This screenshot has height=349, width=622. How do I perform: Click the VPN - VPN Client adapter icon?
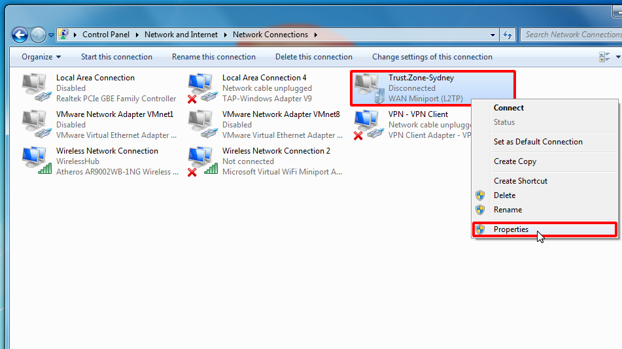[x=368, y=124]
